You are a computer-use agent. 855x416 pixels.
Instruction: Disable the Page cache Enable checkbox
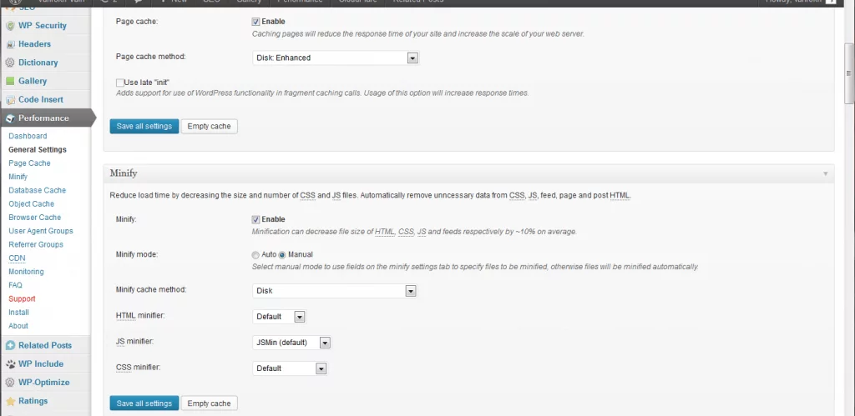[255, 22]
